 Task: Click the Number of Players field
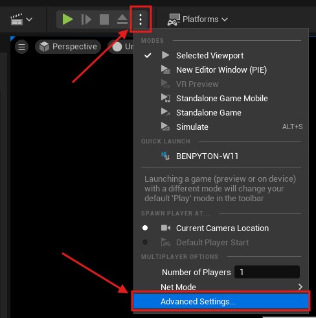coord(267,272)
